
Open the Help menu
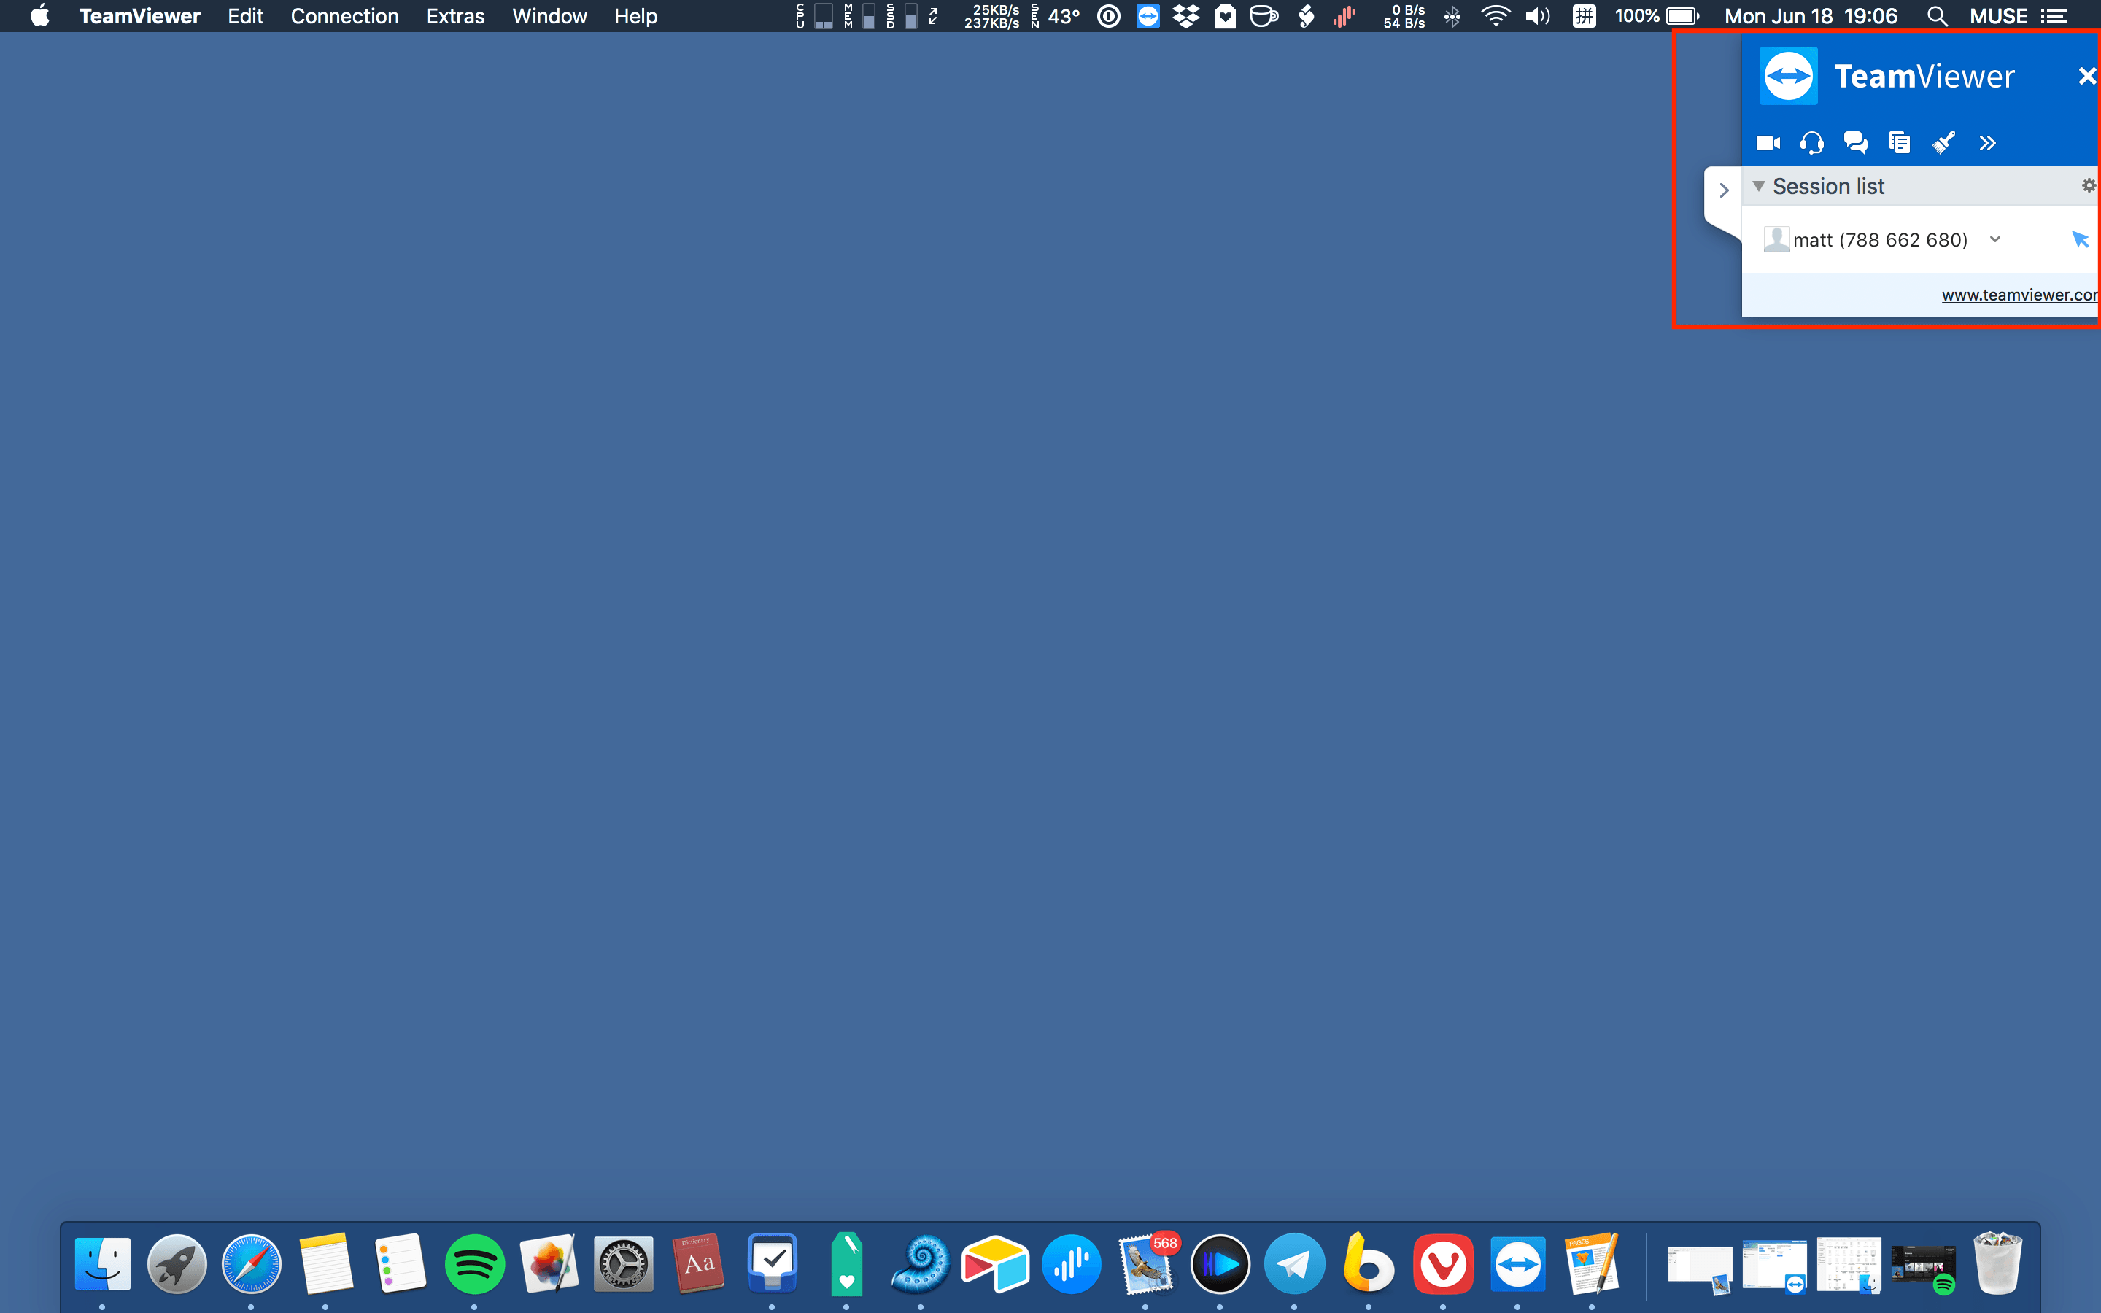coord(635,15)
